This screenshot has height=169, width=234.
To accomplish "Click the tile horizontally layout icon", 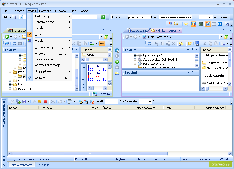I will pos(214,24).
